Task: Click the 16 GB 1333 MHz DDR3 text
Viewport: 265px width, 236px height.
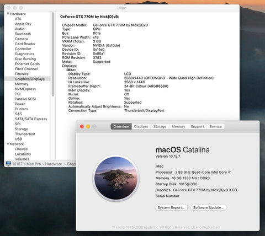Action: [x=190, y=178]
